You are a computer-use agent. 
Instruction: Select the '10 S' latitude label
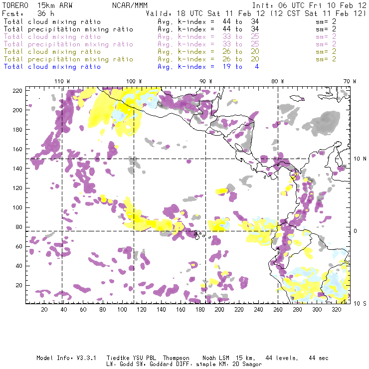click(360, 304)
